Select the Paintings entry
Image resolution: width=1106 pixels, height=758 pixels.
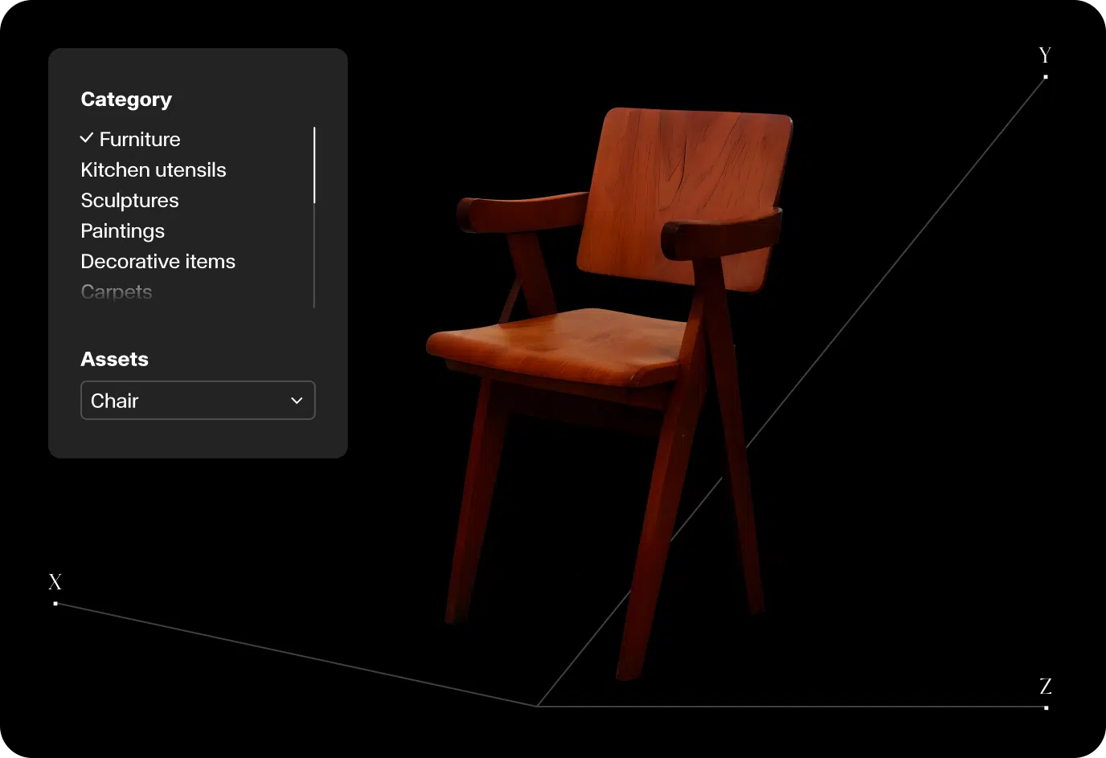[122, 230]
